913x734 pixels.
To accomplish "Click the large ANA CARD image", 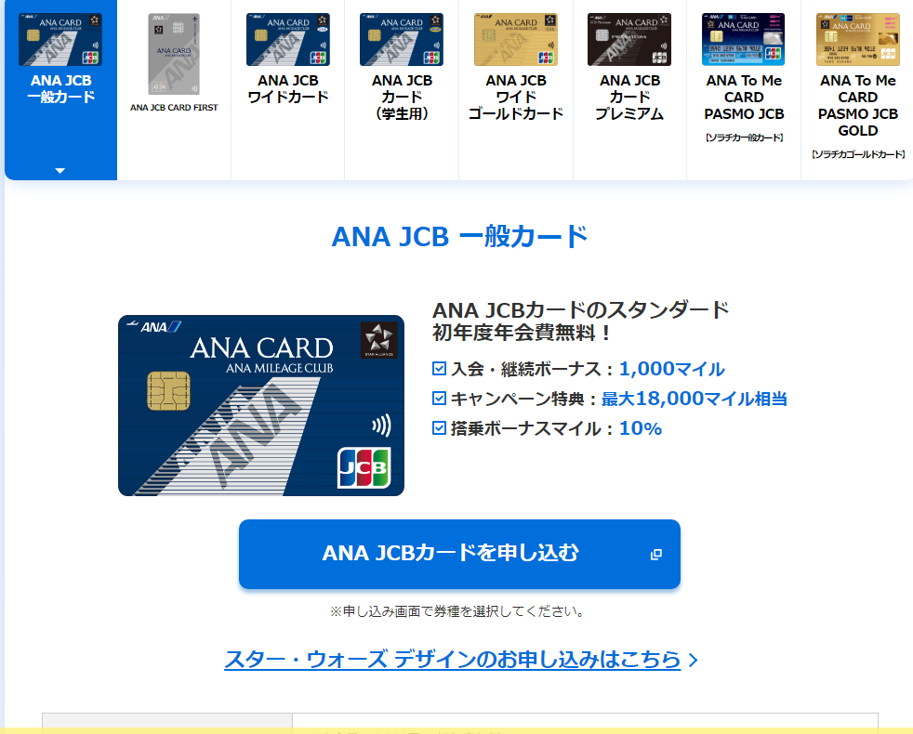I will [261, 406].
